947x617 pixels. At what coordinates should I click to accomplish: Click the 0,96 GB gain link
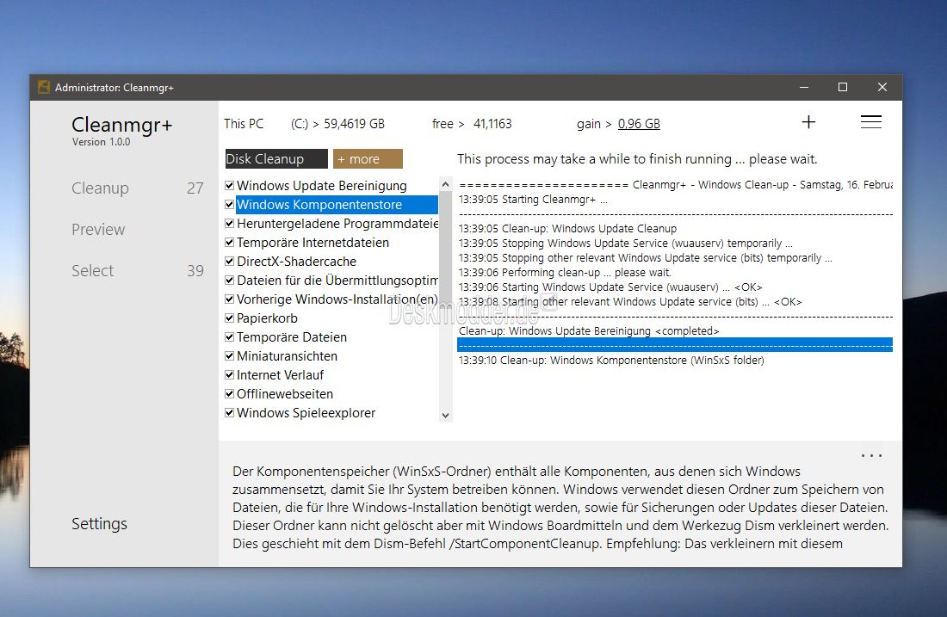pos(639,124)
